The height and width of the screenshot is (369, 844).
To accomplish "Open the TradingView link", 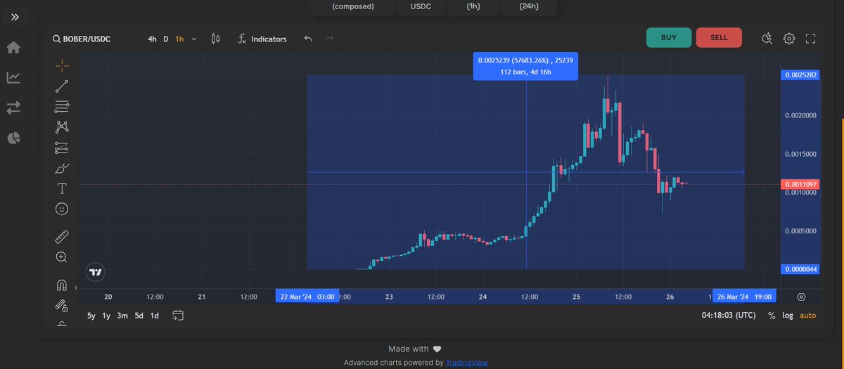I will pos(466,363).
